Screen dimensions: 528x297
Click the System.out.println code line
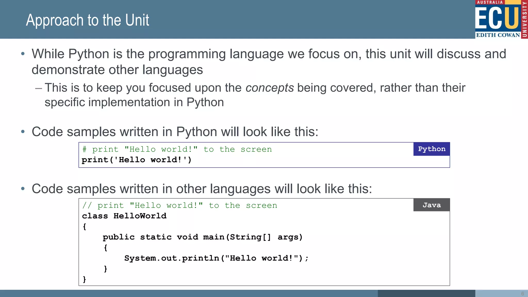(216, 258)
